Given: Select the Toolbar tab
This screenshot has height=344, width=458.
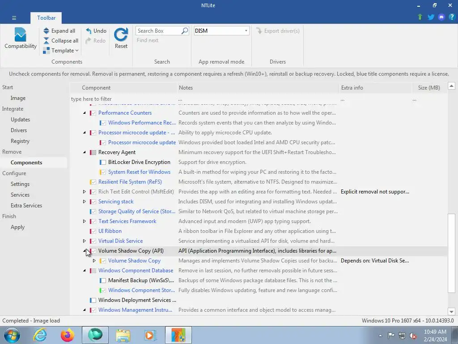Looking at the screenshot, I should [46, 18].
